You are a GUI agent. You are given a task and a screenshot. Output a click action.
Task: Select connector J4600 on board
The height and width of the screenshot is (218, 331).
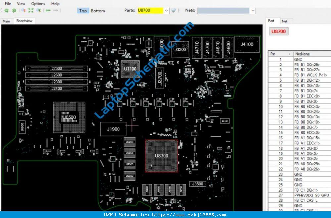coord(228,48)
